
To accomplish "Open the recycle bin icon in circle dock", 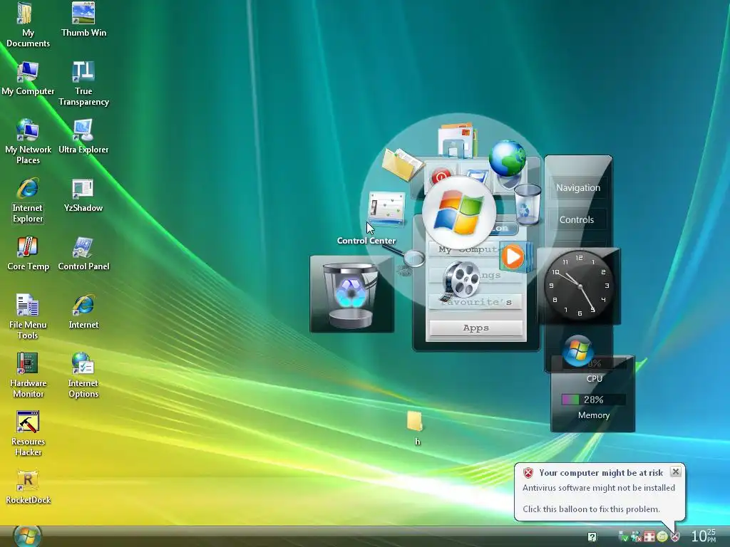I will coord(528,204).
